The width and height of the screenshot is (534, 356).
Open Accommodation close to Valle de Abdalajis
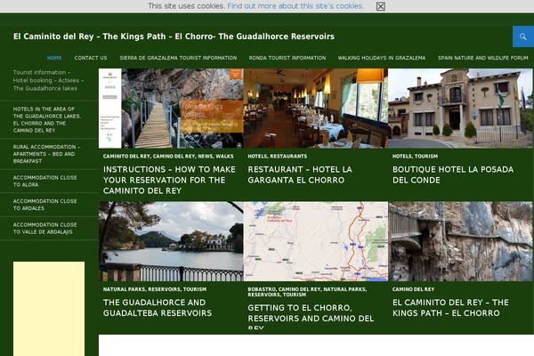click(45, 228)
